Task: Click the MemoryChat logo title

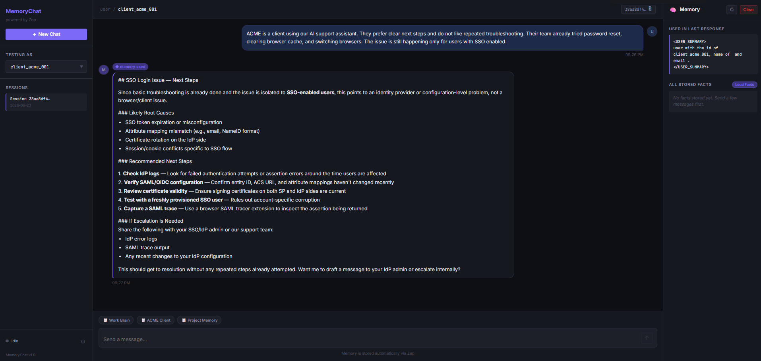Action: [x=23, y=11]
